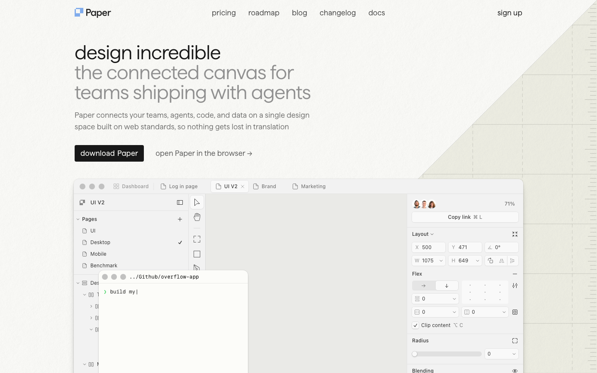Image resolution: width=597 pixels, height=373 pixels.
Task: Collapse the Pages section chevron
Action: click(78, 219)
